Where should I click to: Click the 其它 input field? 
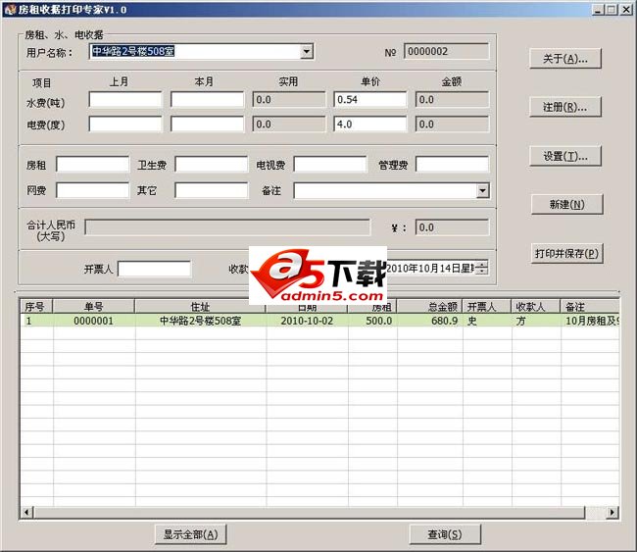point(212,190)
